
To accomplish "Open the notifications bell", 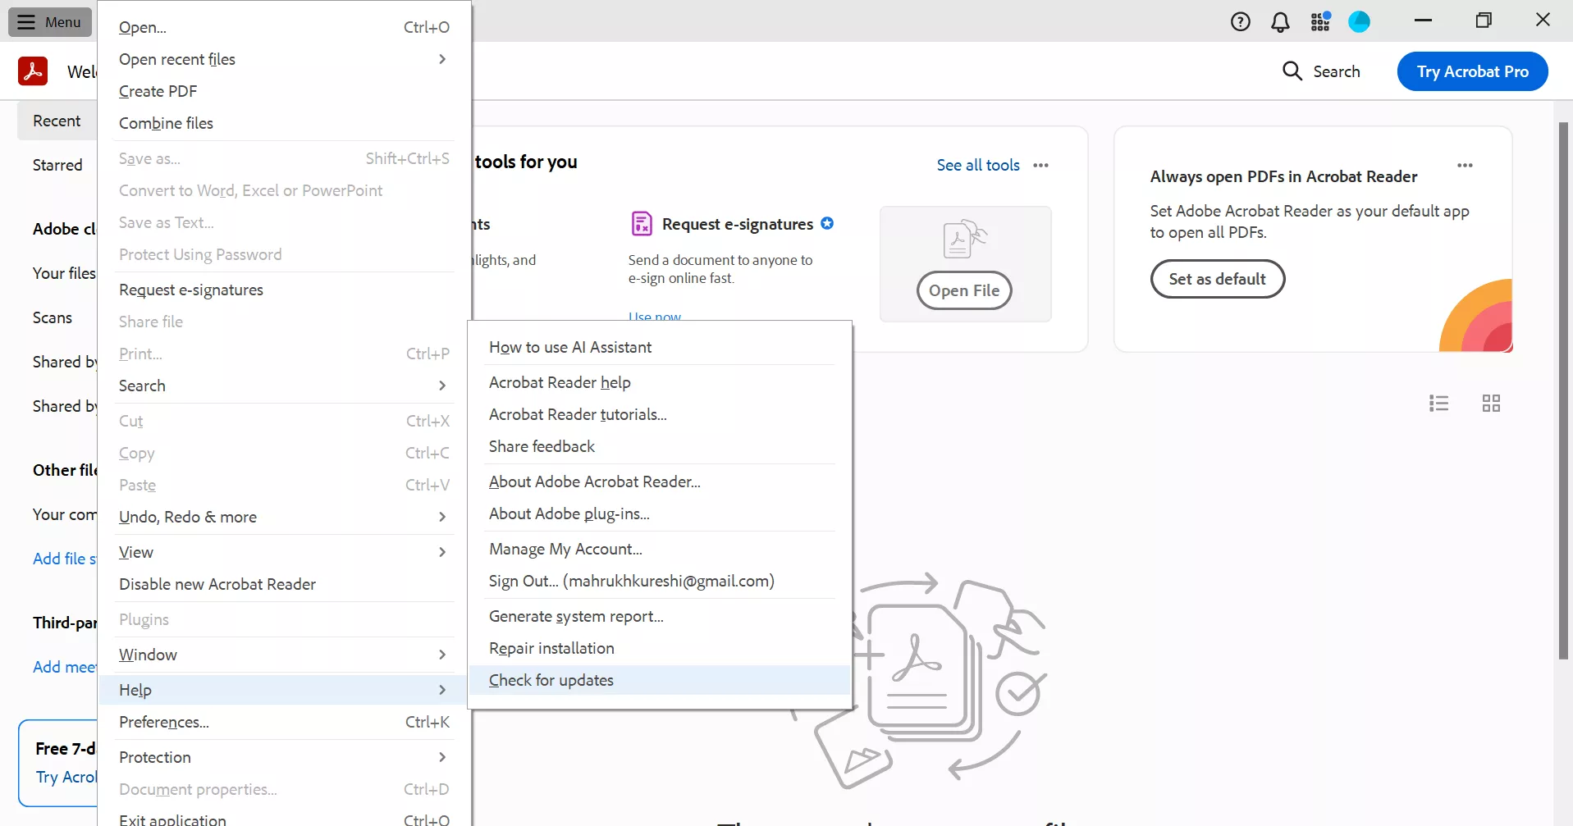I will [x=1281, y=21].
